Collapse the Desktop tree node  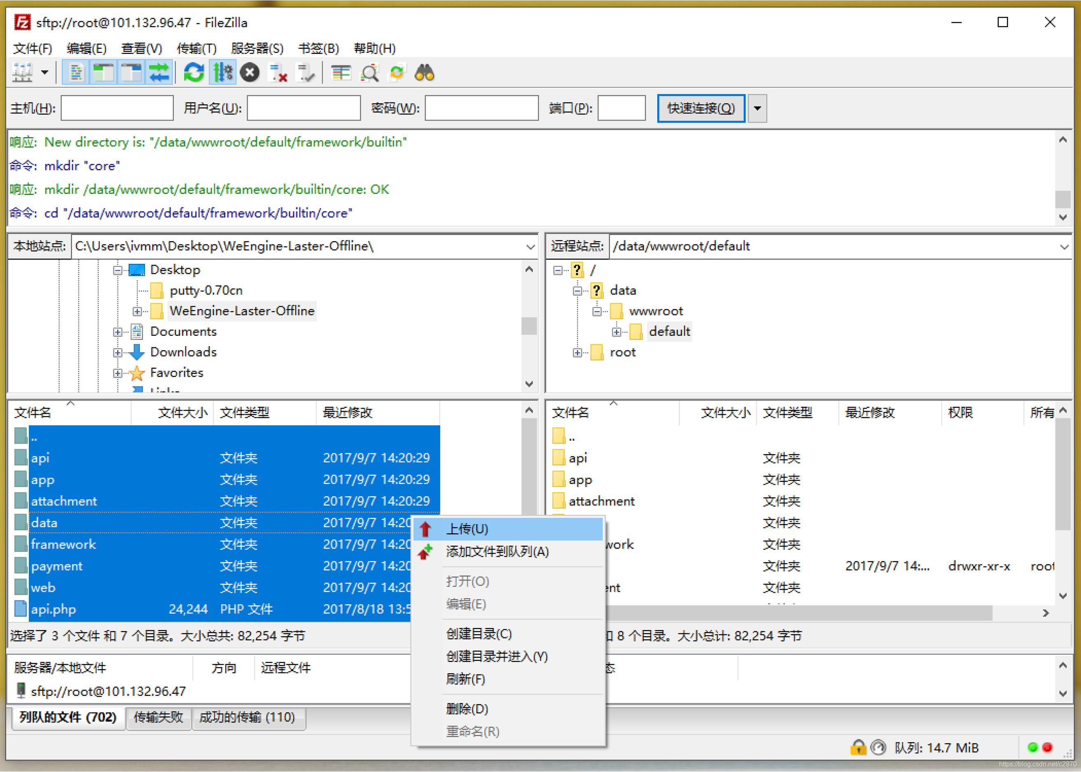click(117, 270)
